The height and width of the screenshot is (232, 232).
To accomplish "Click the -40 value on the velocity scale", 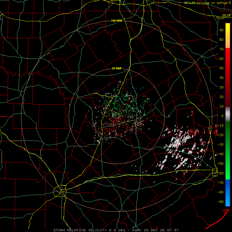I will (220, 154).
